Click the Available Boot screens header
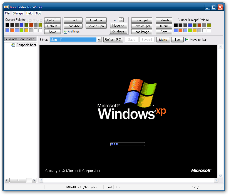229x195 pixels. pos(21,39)
